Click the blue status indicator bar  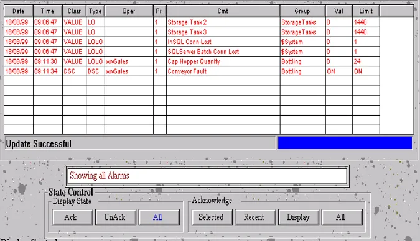(345, 143)
